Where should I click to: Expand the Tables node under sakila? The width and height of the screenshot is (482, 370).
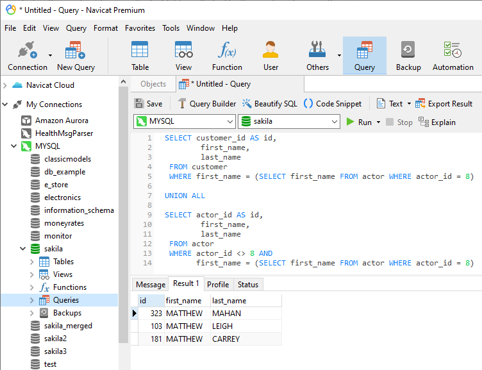tap(32, 262)
